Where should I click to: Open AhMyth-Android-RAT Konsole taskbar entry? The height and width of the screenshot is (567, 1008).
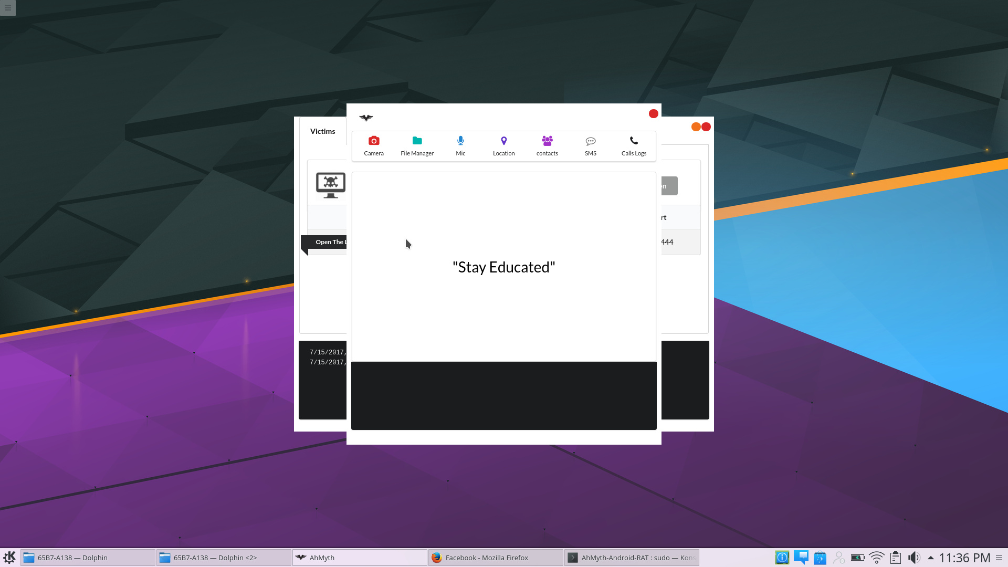pyautogui.click(x=632, y=558)
